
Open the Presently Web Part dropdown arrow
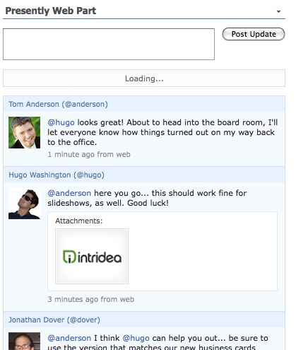coord(278,11)
